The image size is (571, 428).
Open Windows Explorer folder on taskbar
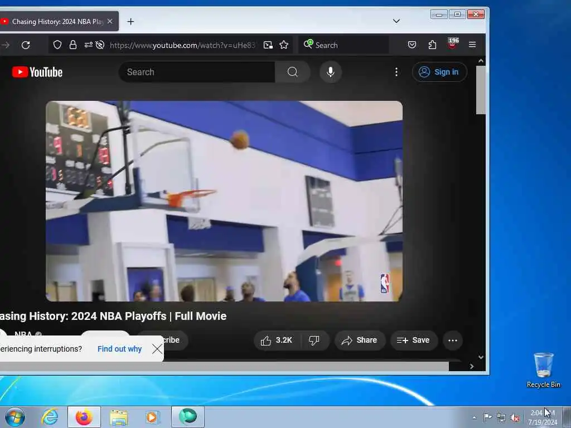point(119,417)
